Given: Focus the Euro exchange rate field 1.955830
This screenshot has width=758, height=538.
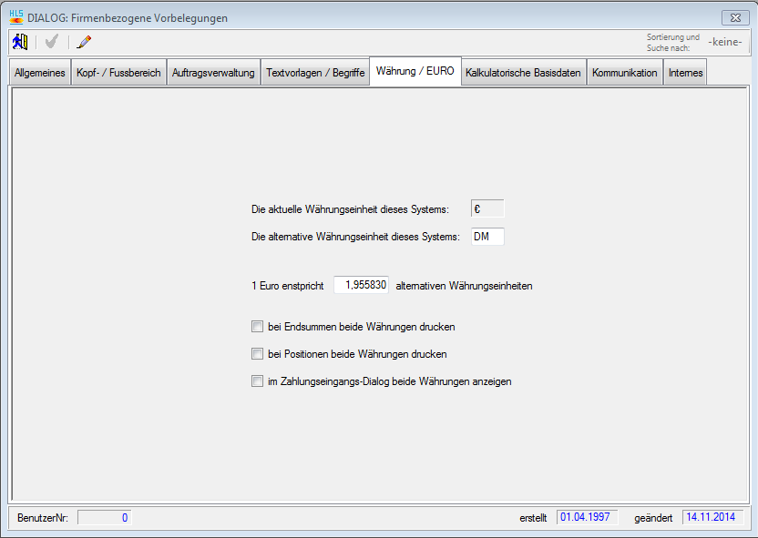Looking at the screenshot, I should coord(362,285).
